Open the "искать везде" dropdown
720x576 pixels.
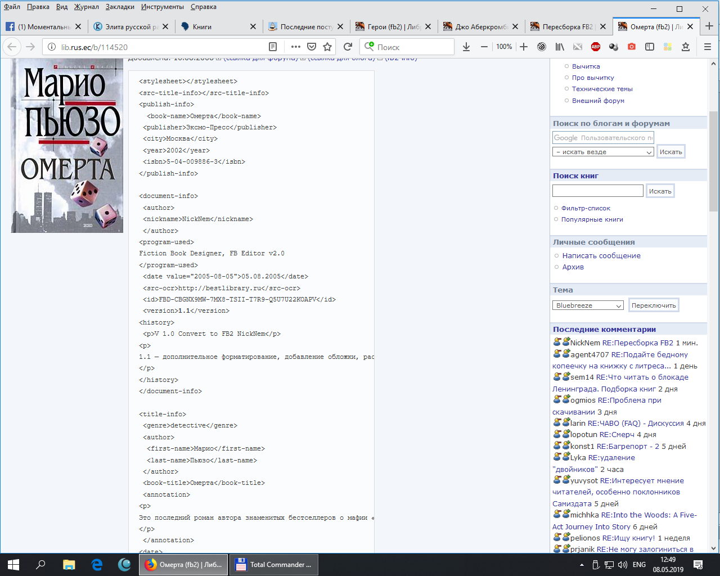(603, 152)
